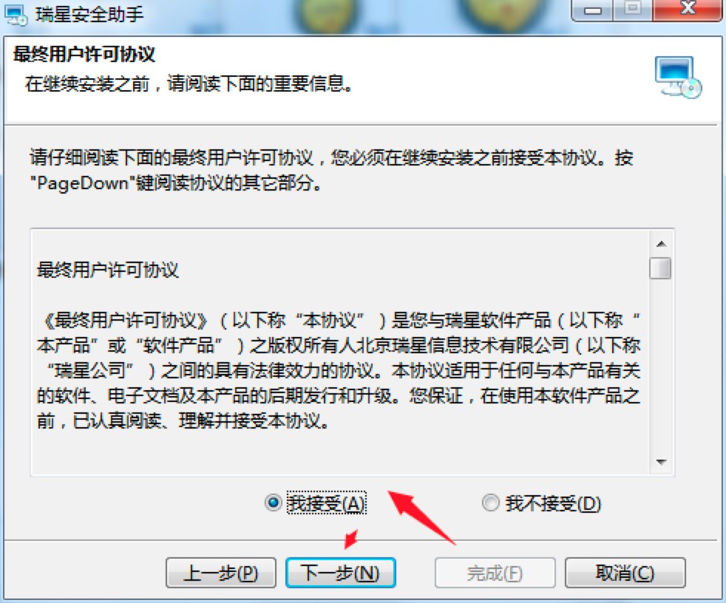726x603 pixels.
Task: Select the 我不接受(D) radio button
Action: [491, 502]
